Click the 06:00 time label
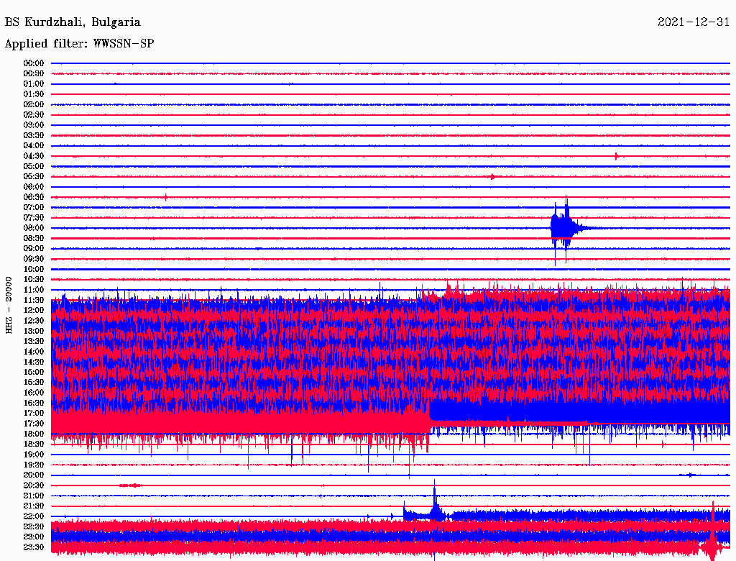Viewport: 736px width, 561px height. (34, 187)
